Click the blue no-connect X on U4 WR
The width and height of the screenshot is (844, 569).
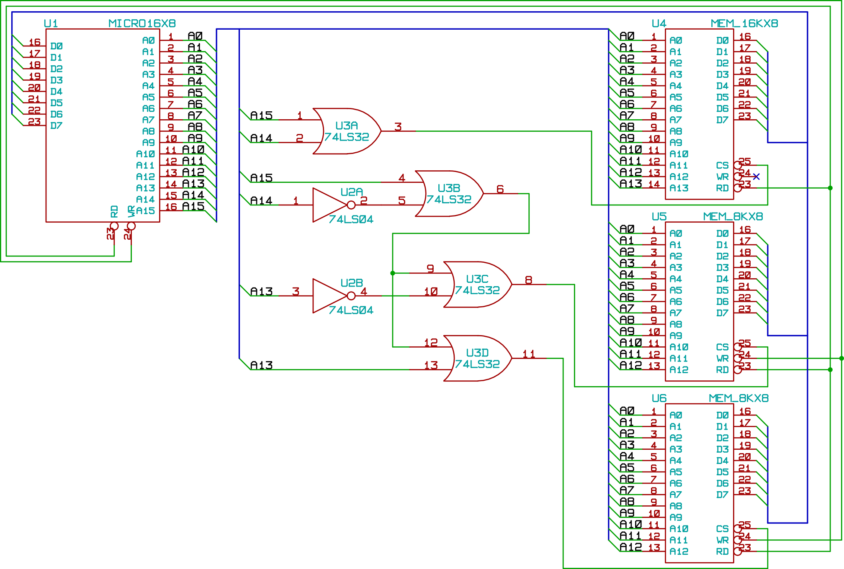(756, 177)
